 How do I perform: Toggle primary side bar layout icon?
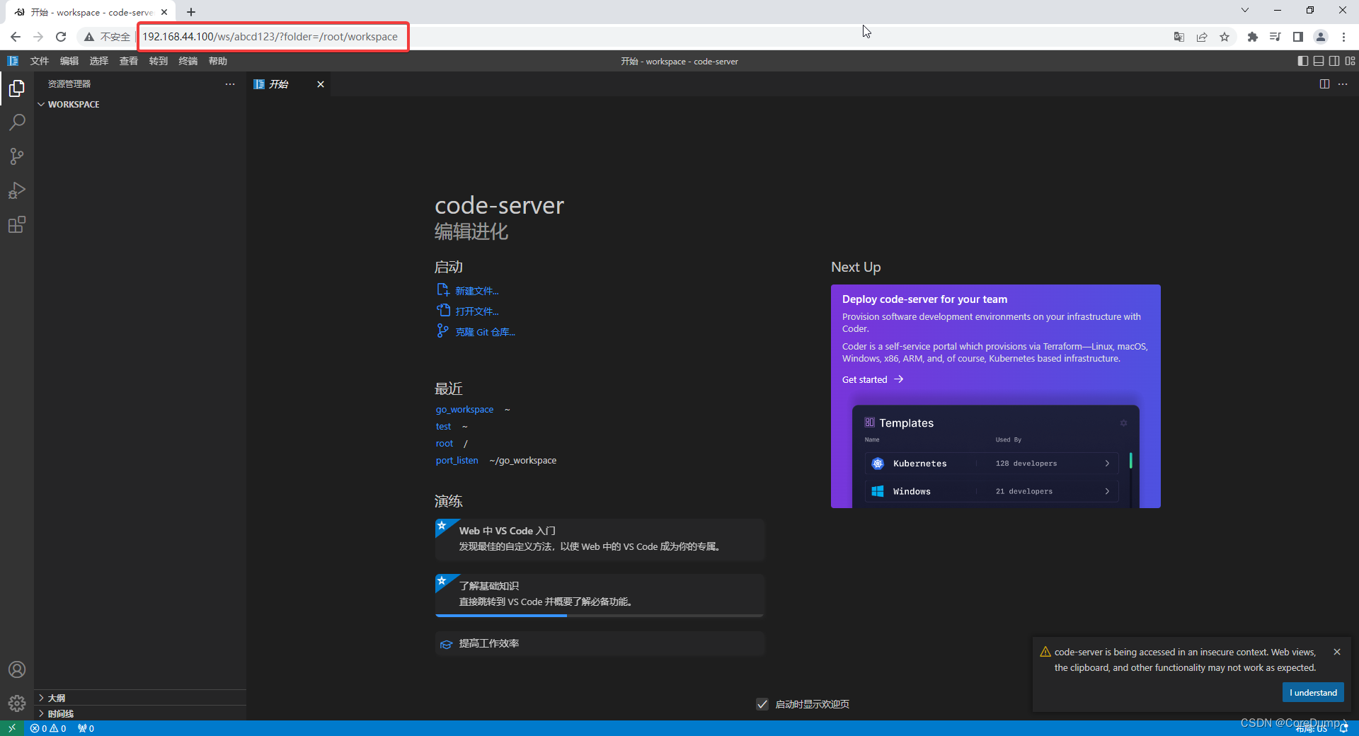tap(1303, 61)
